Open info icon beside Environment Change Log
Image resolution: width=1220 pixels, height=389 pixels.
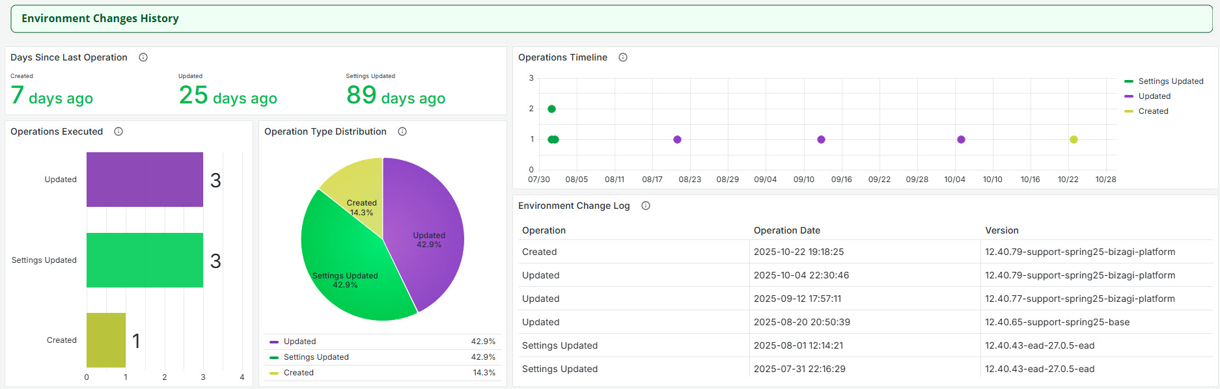[x=646, y=206]
